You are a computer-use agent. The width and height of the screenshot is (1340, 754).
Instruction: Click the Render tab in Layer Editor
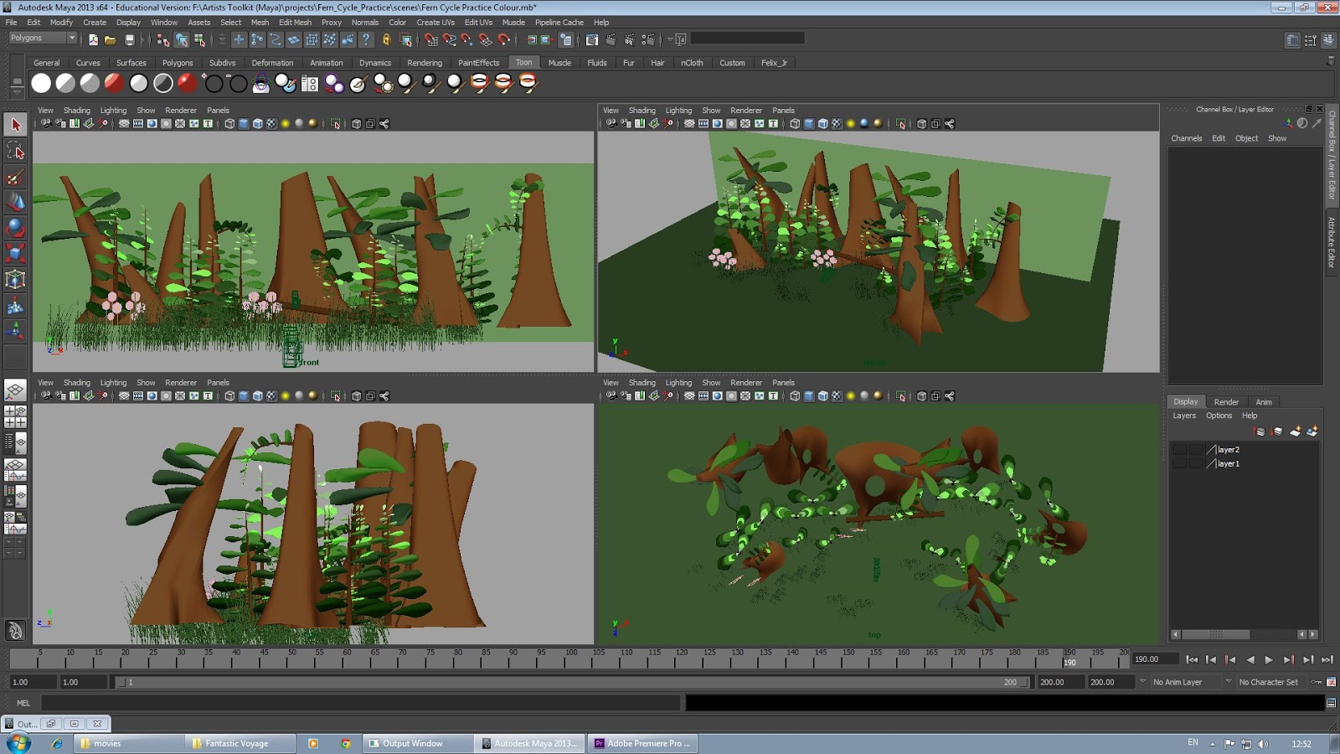[x=1226, y=402]
